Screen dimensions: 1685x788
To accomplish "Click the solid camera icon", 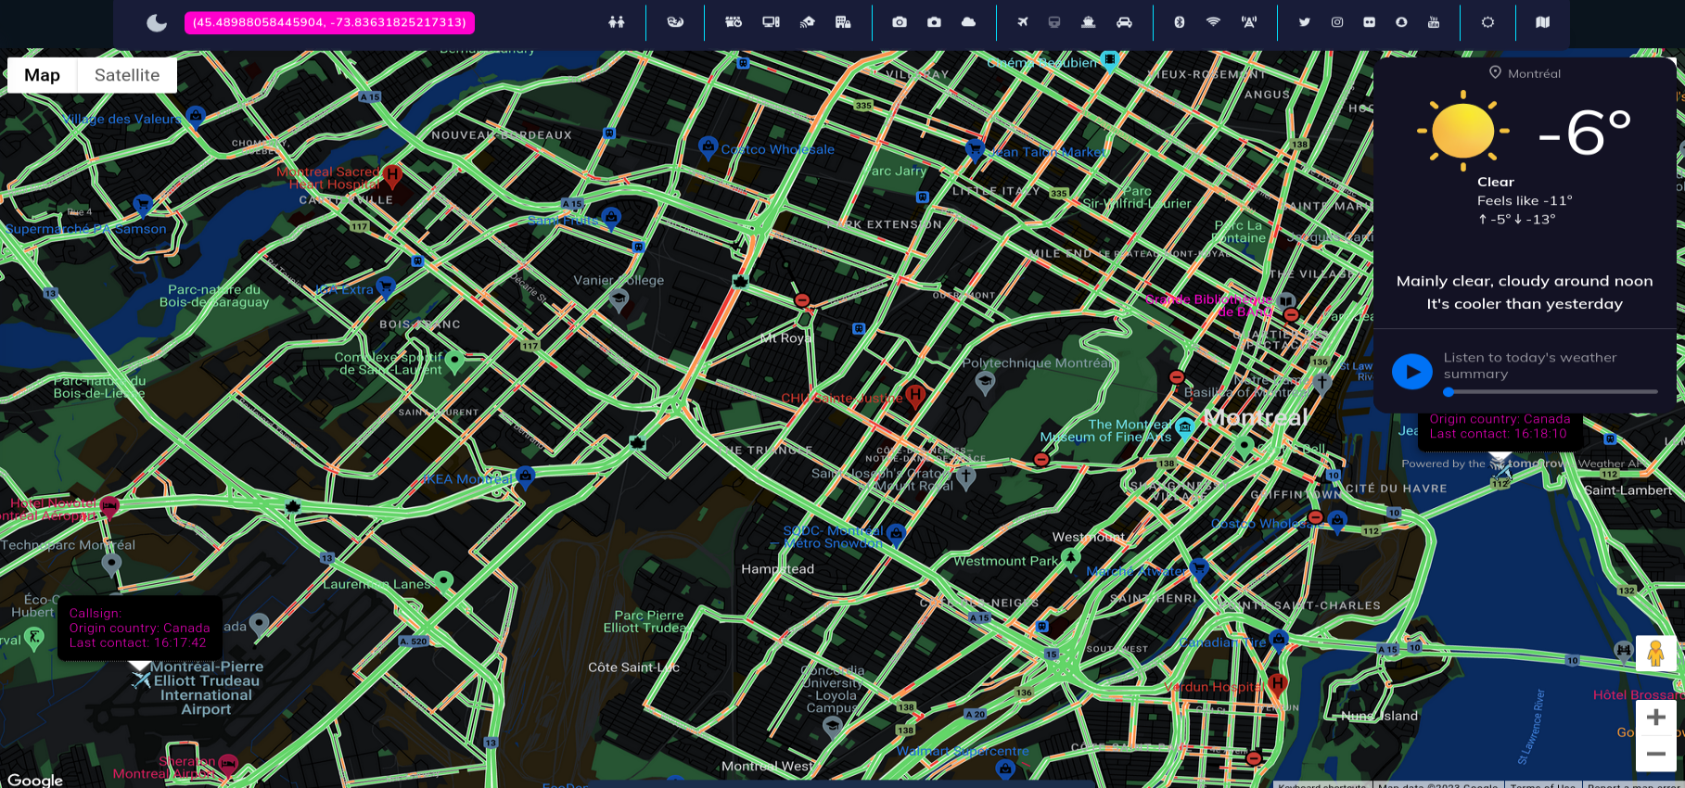I will pos(934,22).
